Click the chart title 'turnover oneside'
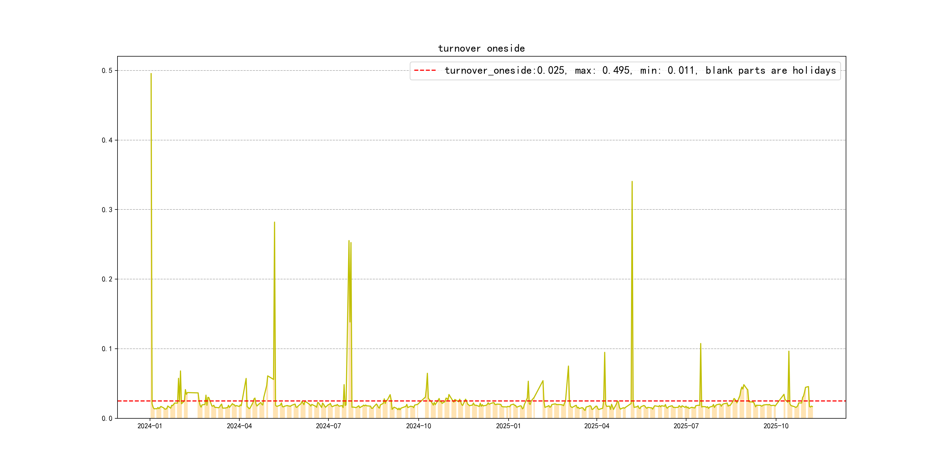This screenshot has height=470, width=940. click(481, 48)
